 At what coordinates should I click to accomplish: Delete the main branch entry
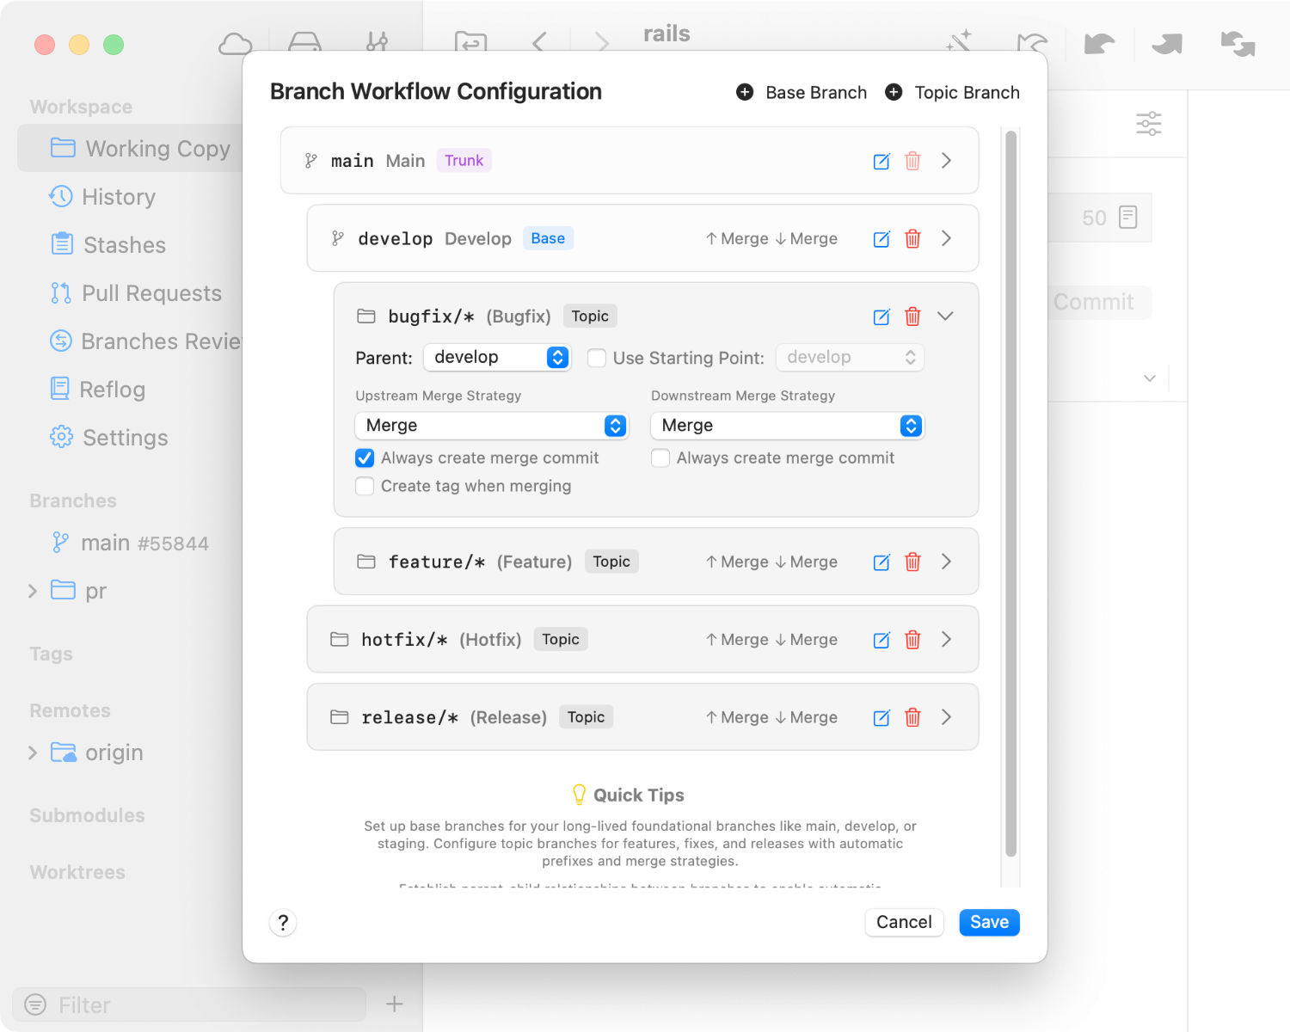pyautogui.click(x=912, y=161)
